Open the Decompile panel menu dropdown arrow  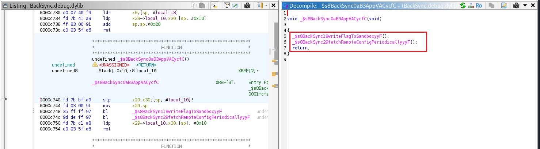click(525, 5)
